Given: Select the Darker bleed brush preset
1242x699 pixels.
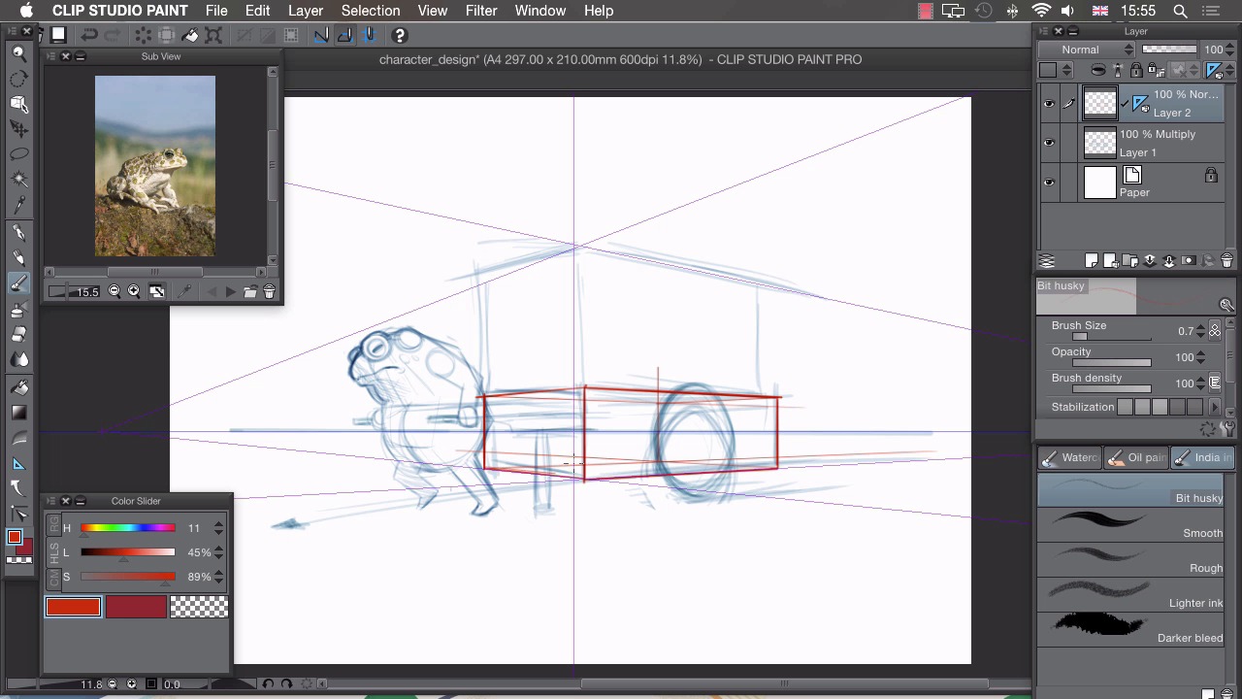Looking at the screenshot, I should point(1130,626).
